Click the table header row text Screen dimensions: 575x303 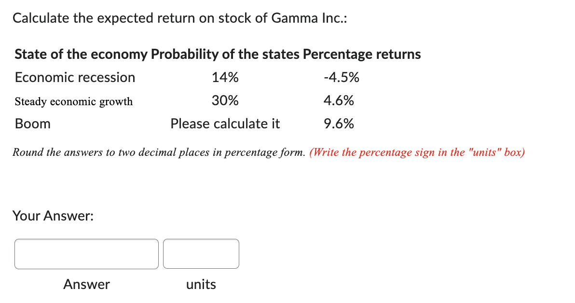click(217, 54)
